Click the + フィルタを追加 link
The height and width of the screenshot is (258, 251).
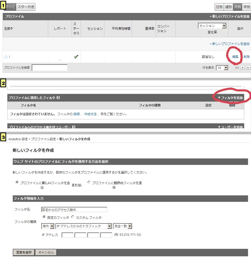tap(230, 98)
